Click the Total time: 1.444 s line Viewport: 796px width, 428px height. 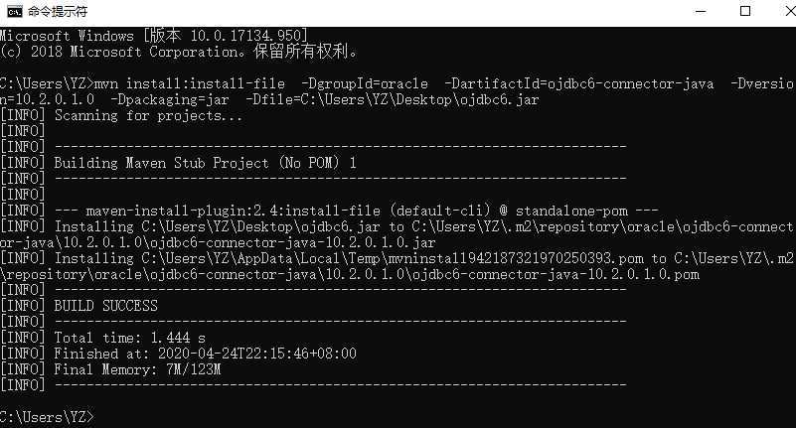[129, 338]
